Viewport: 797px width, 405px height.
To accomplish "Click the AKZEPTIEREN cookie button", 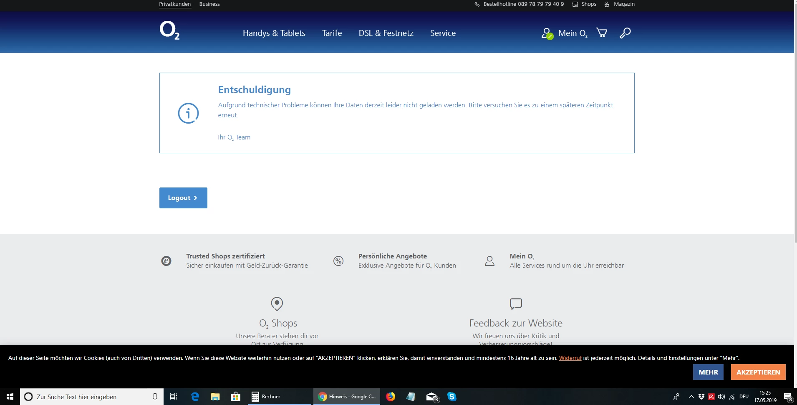I will pos(758,372).
